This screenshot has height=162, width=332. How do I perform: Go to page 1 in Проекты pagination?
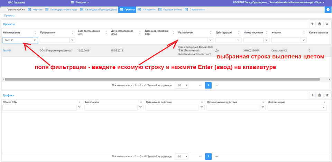208,85
